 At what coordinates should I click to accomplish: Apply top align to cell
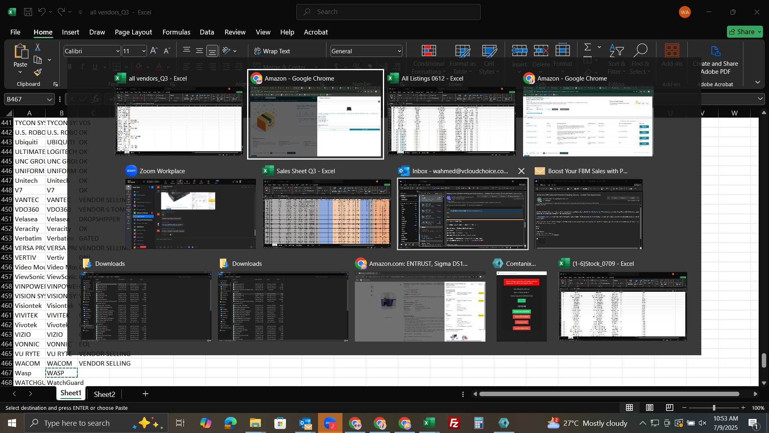point(187,51)
